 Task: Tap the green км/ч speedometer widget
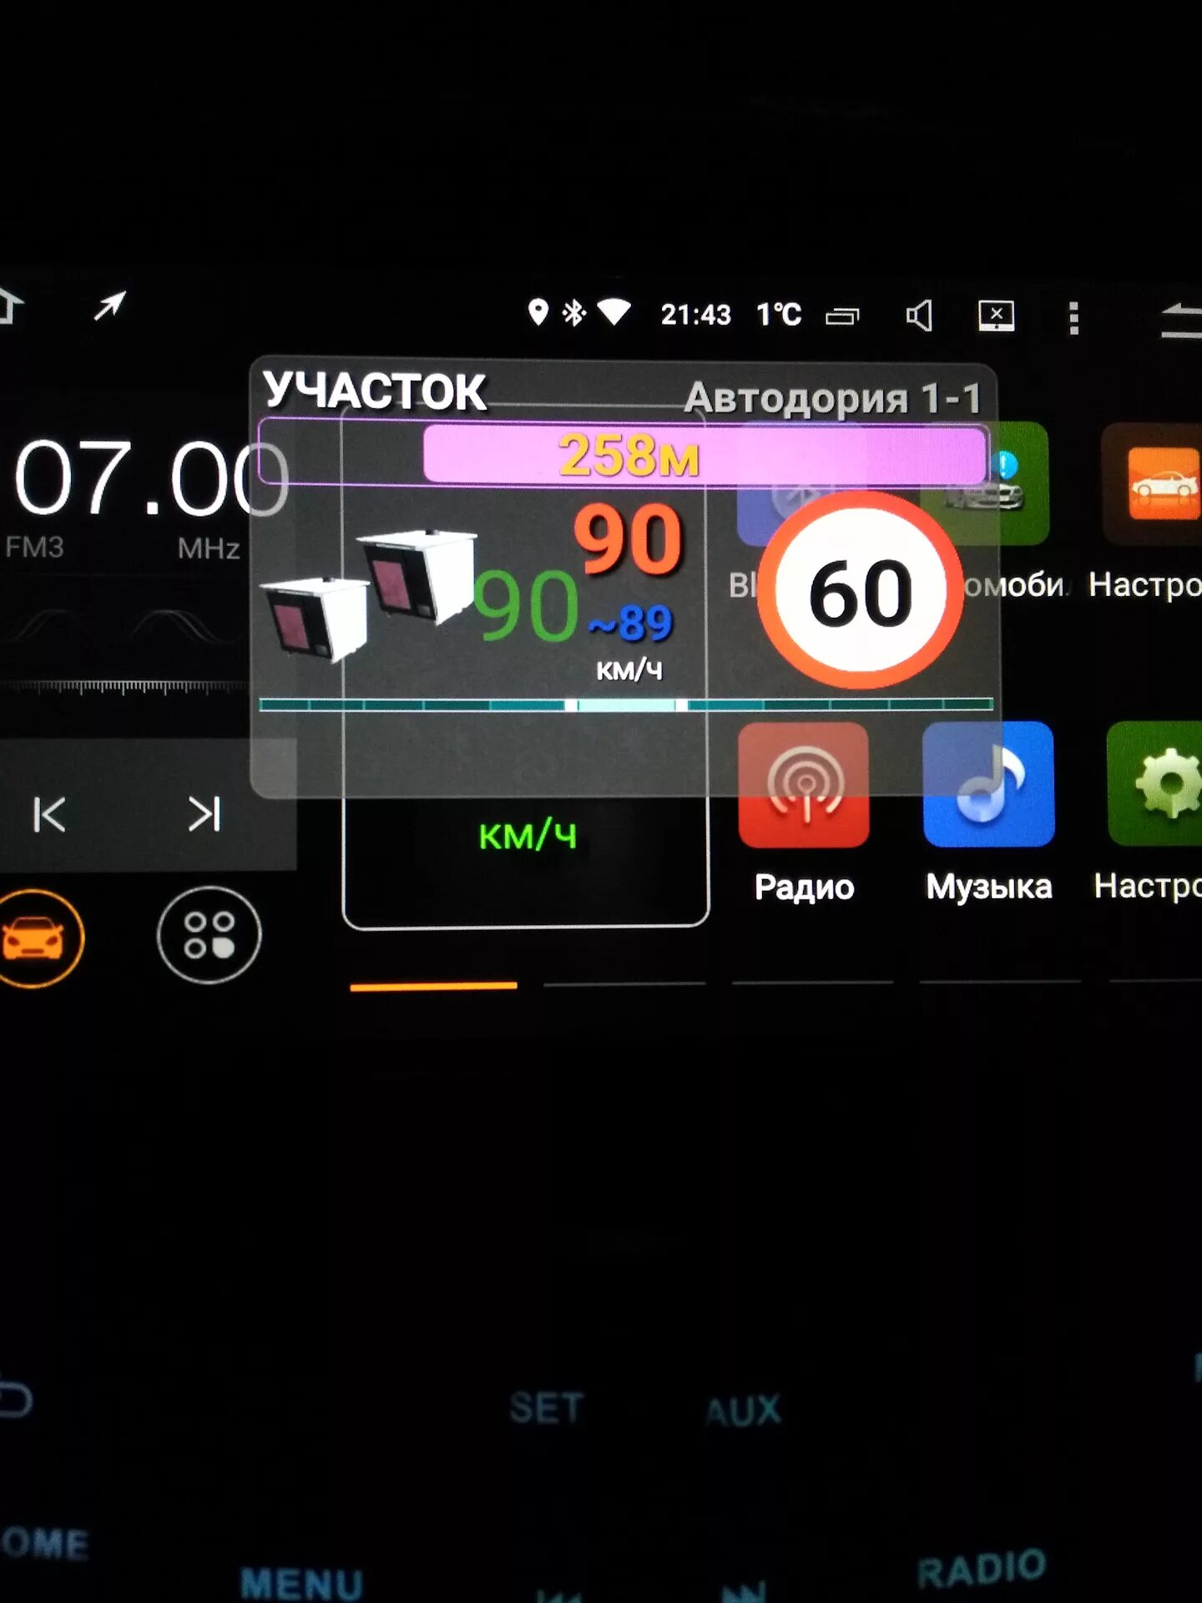pos(528,836)
